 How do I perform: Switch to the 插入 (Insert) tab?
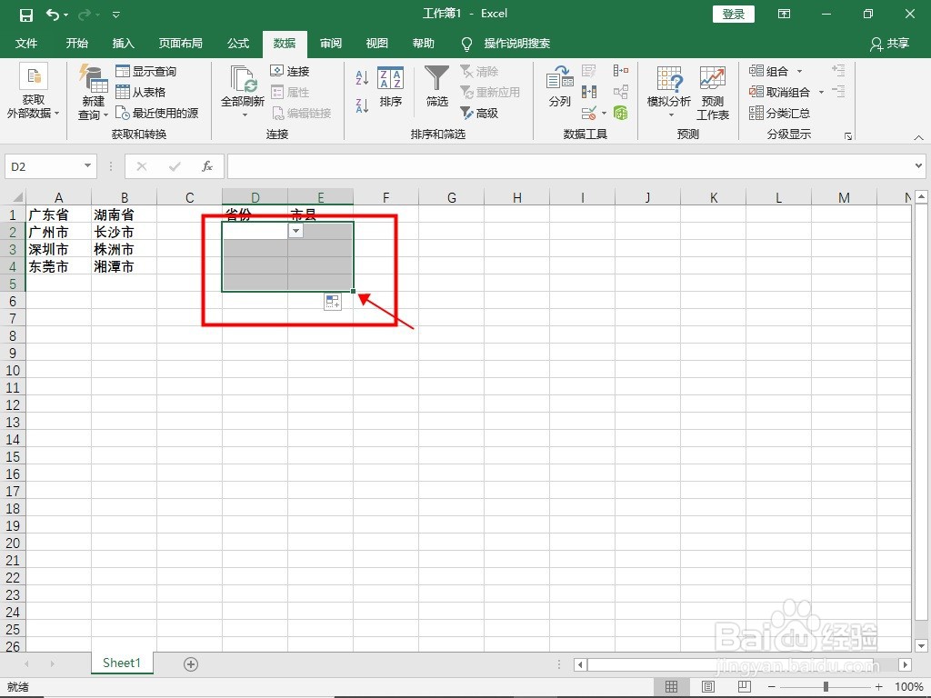pos(124,44)
